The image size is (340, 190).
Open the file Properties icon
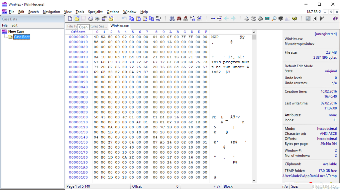pos(104,19)
